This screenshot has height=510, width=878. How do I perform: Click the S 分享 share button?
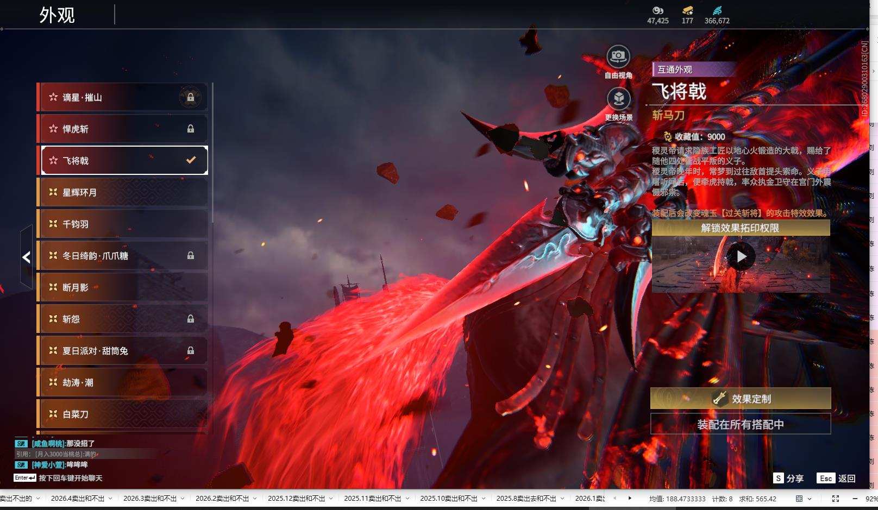(788, 478)
